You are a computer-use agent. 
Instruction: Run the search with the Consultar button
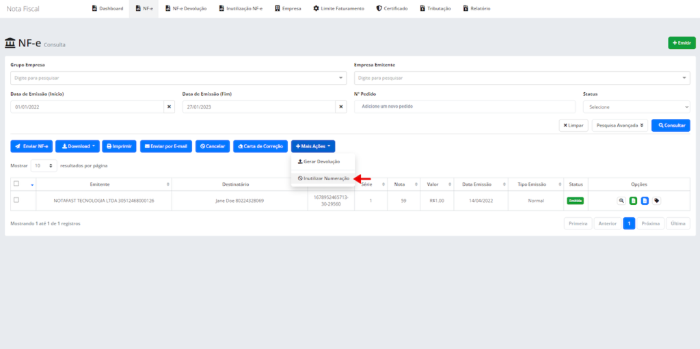(671, 126)
